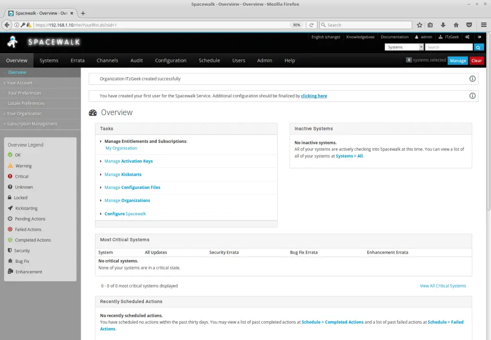Click the info icon on first user message

(472, 96)
